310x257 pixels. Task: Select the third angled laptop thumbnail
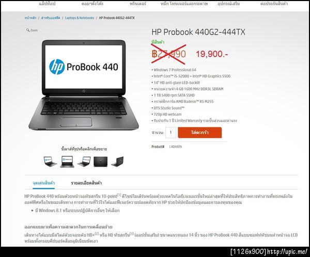(84, 162)
